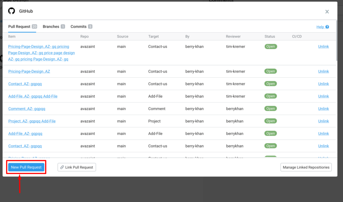Open Contact_AZ- gqpqq link reviewed by tim-kremer
343x202 pixels.
[25, 84]
